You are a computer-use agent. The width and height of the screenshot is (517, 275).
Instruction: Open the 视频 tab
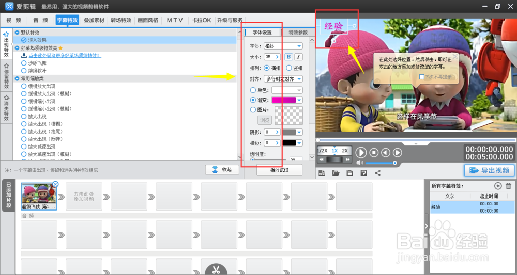pyautogui.click(x=13, y=20)
